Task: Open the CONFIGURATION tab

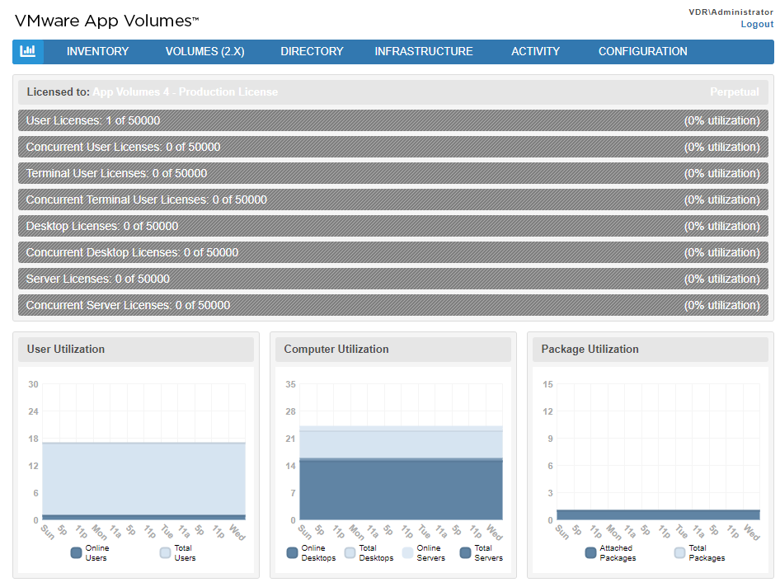Action: tap(642, 51)
